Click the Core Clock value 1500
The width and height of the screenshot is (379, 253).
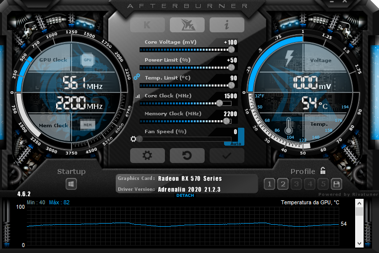pyautogui.click(x=230, y=96)
